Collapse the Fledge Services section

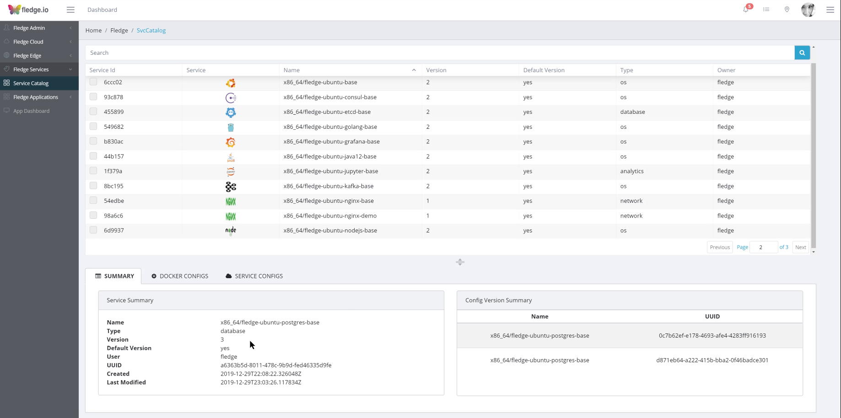pos(39,69)
